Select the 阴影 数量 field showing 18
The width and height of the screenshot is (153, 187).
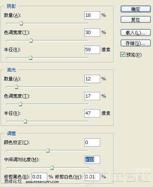(92, 15)
